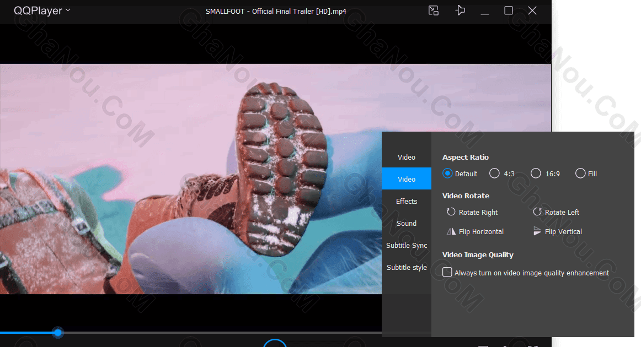Choose the 16:9 aspect ratio

point(546,173)
